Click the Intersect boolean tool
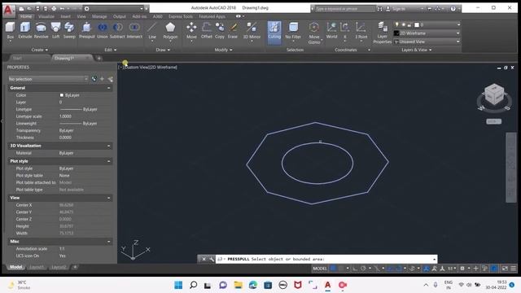 point(134,30)
